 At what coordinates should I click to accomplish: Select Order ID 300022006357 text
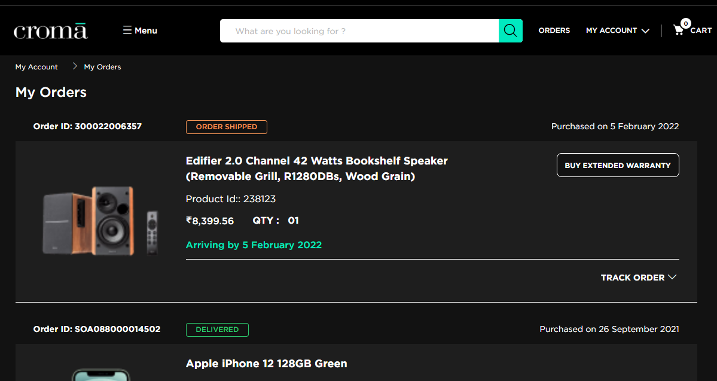point(87,126)
